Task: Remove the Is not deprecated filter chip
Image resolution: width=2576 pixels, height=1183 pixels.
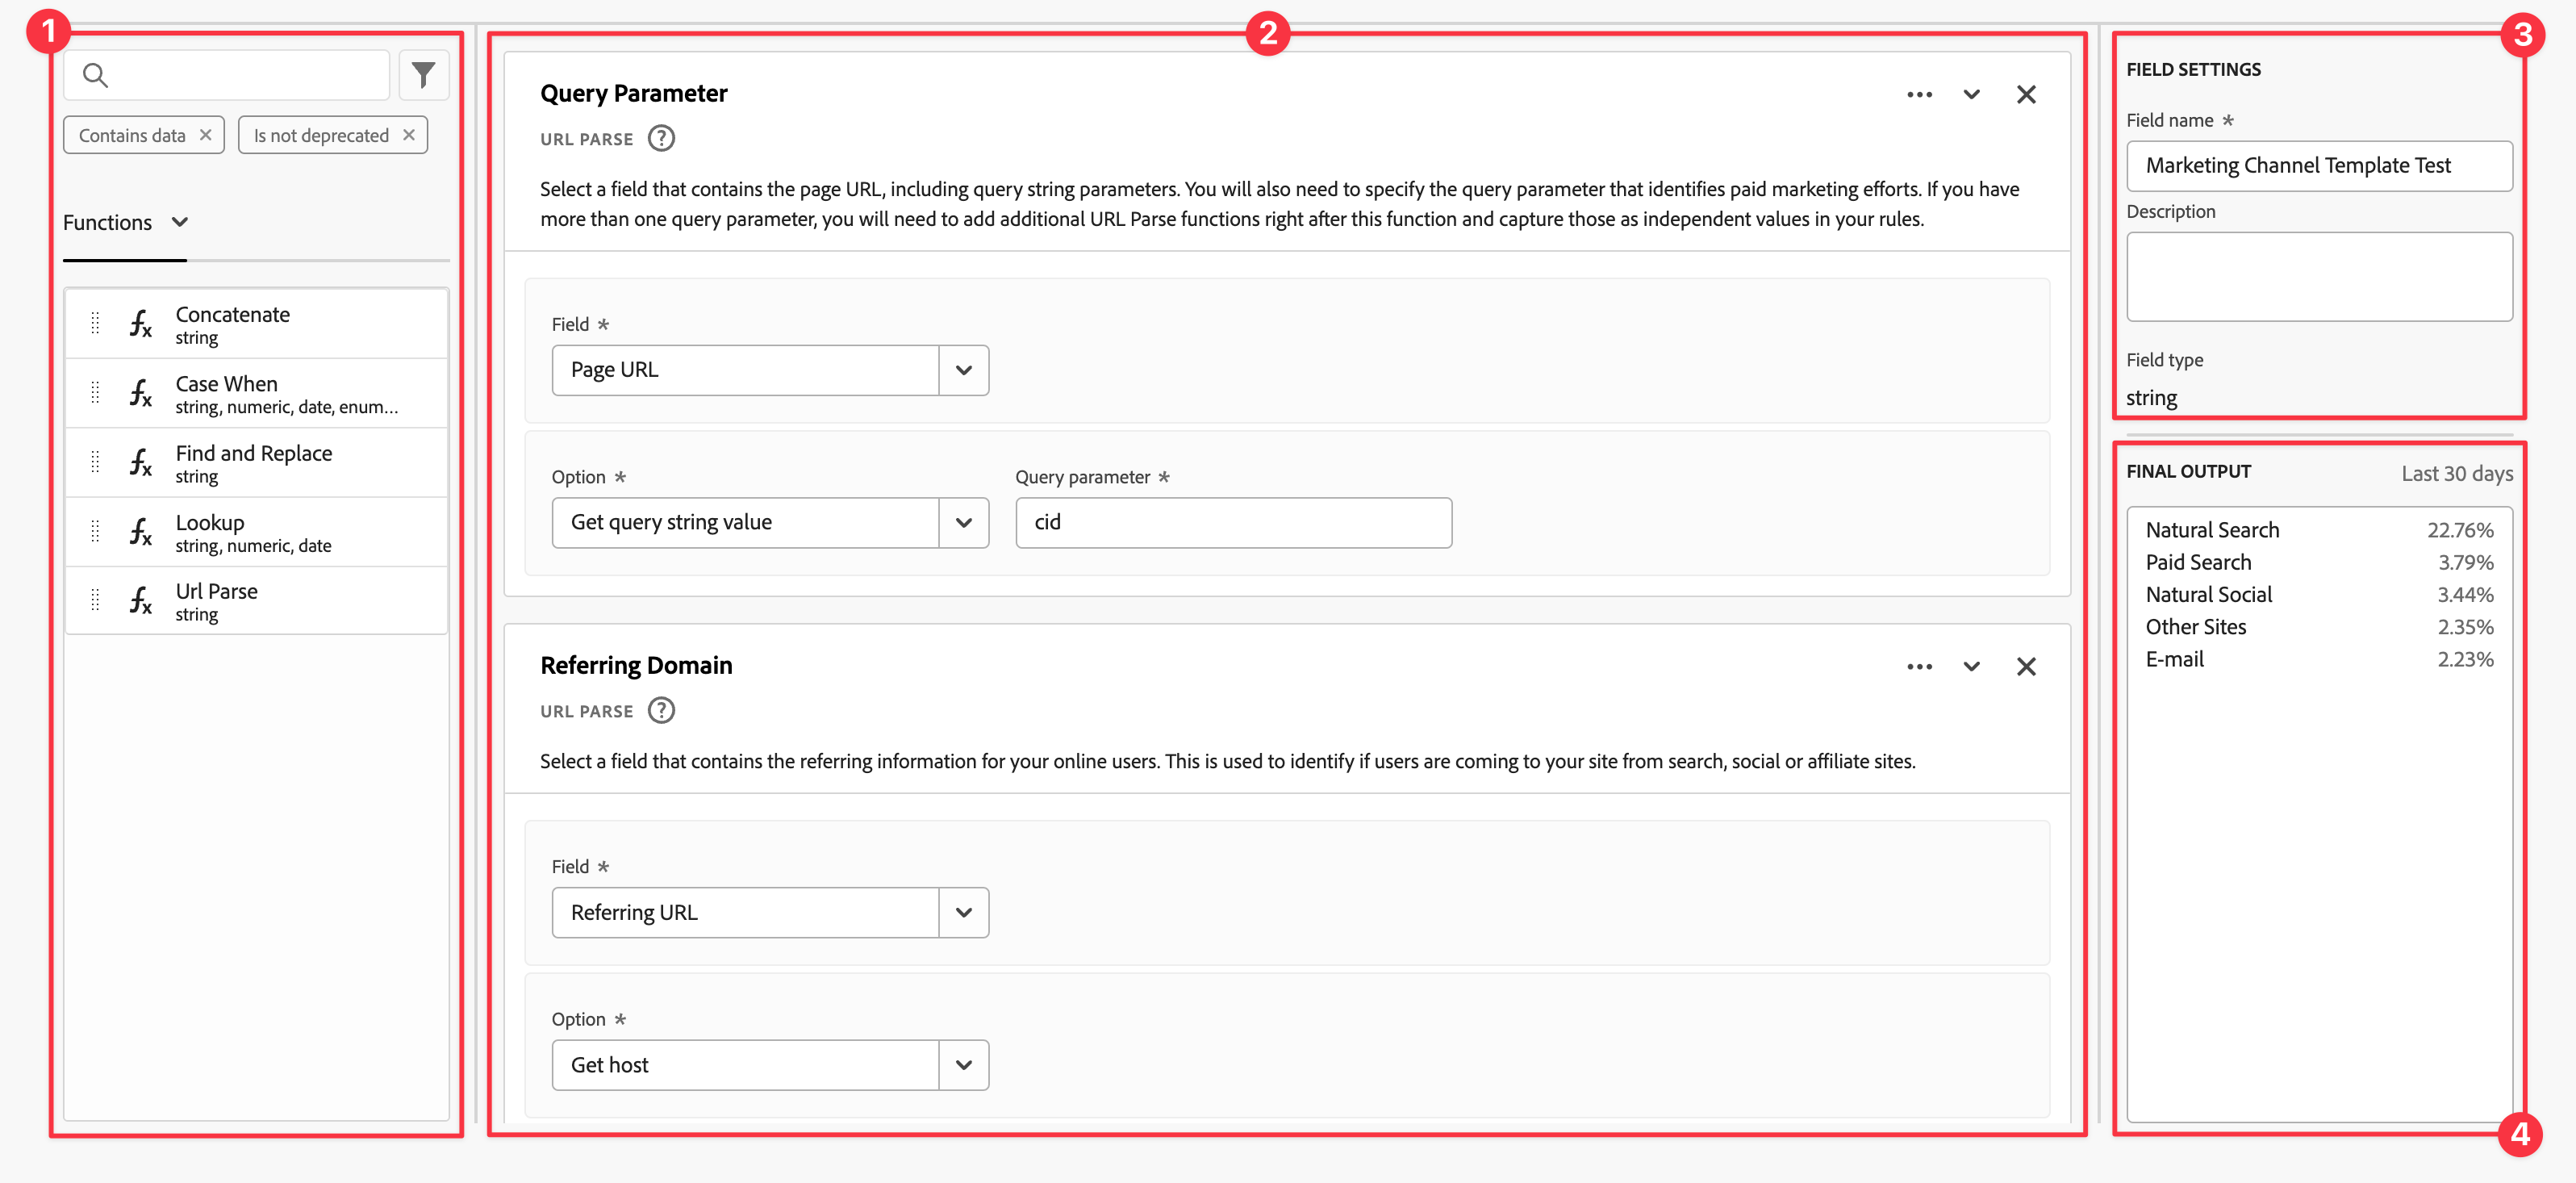Action: point(408,134)
